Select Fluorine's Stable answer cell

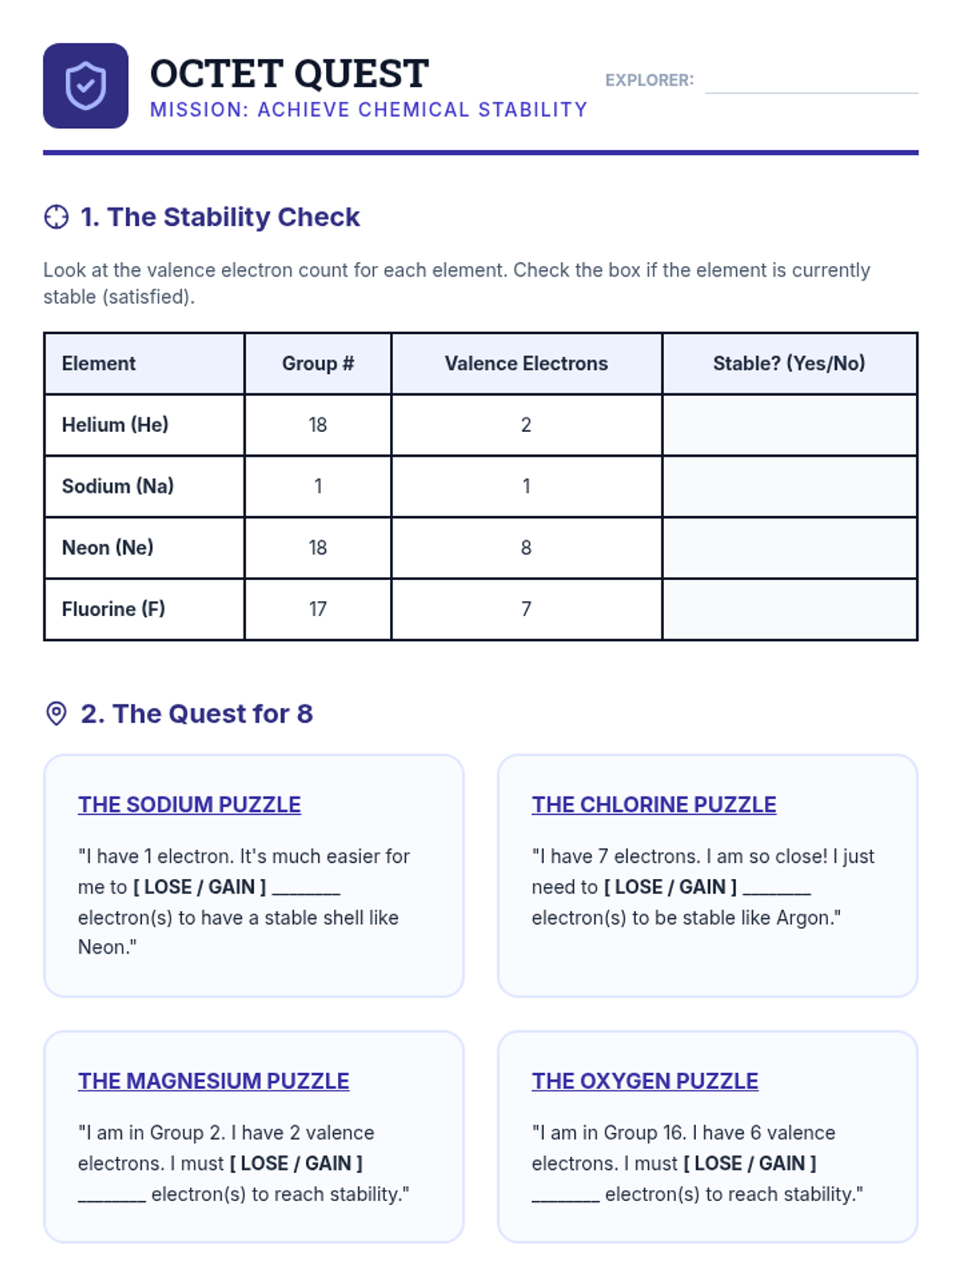tap(789, 609)
